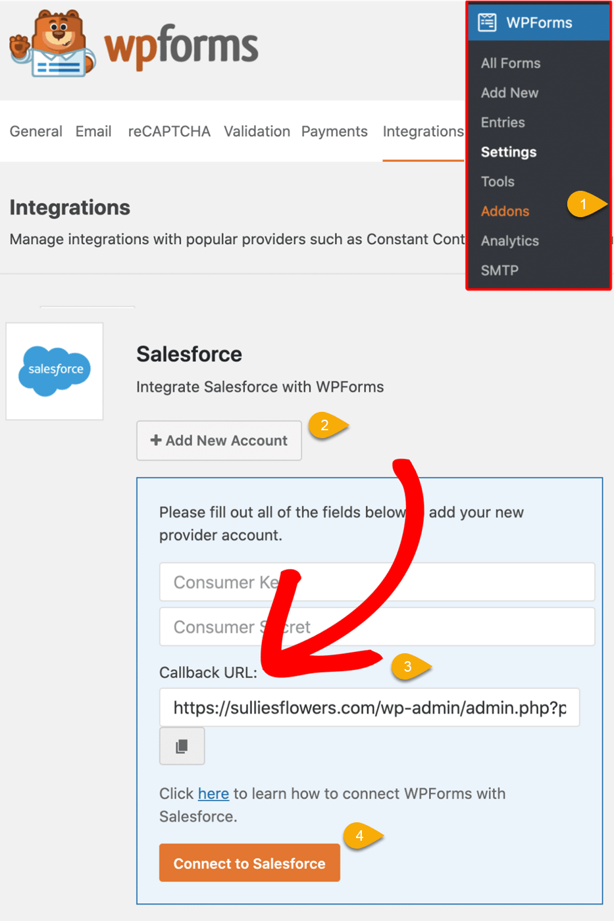
Task: Click the WPForms bear mascot logo
Action: [x=51, y=43]
